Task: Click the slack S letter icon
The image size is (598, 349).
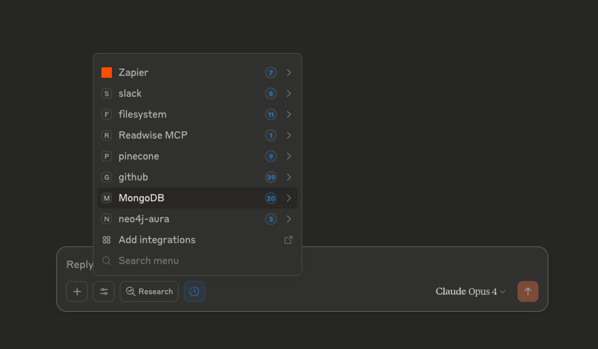Action: point(107,93)
